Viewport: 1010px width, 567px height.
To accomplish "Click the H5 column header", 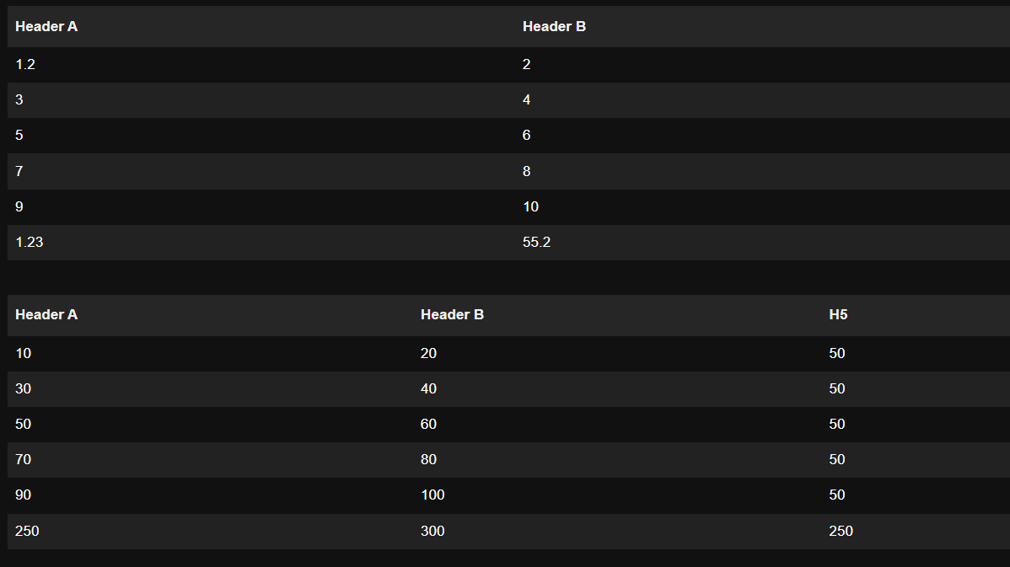I will [838, 315].
